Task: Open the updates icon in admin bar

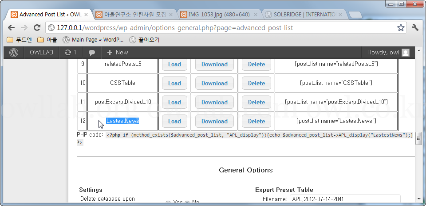Action: click(70, 52)
